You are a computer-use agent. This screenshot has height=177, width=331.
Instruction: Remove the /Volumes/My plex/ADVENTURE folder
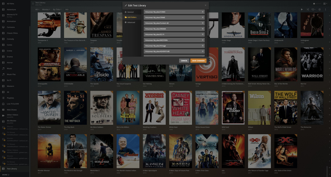coord(203,51)
